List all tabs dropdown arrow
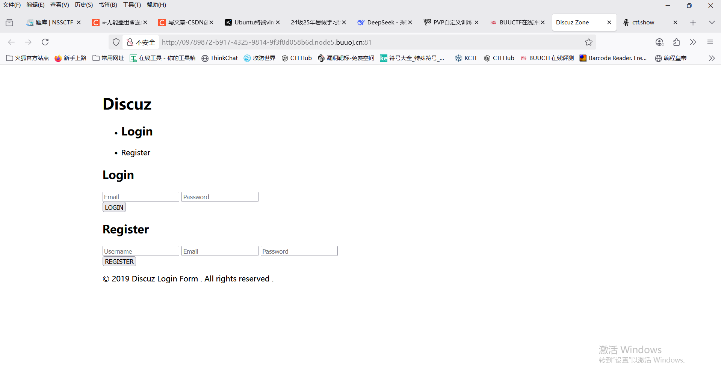721x379 pixels. (712, 23)
